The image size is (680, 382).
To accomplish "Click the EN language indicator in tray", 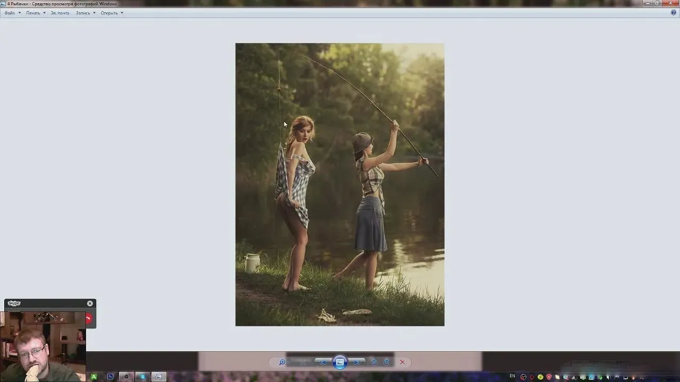I will (x=512, y=376).
